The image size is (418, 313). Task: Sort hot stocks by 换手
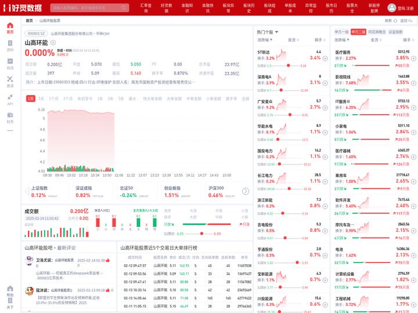(x=320, y=40)
